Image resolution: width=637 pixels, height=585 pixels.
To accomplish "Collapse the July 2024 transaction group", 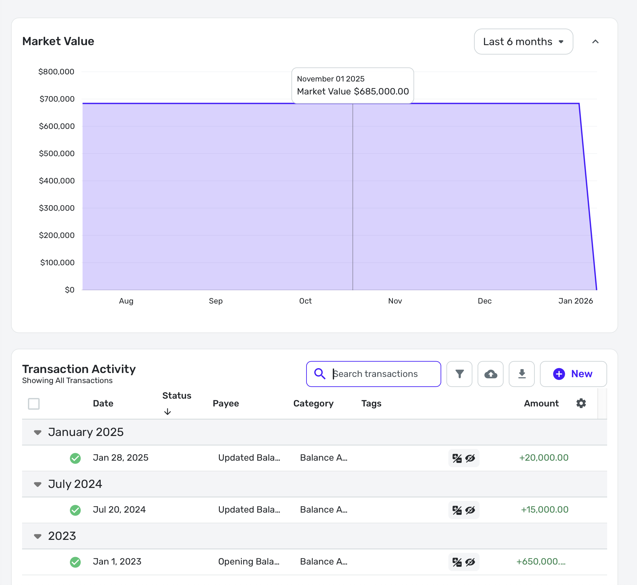I will coord(38,484).
